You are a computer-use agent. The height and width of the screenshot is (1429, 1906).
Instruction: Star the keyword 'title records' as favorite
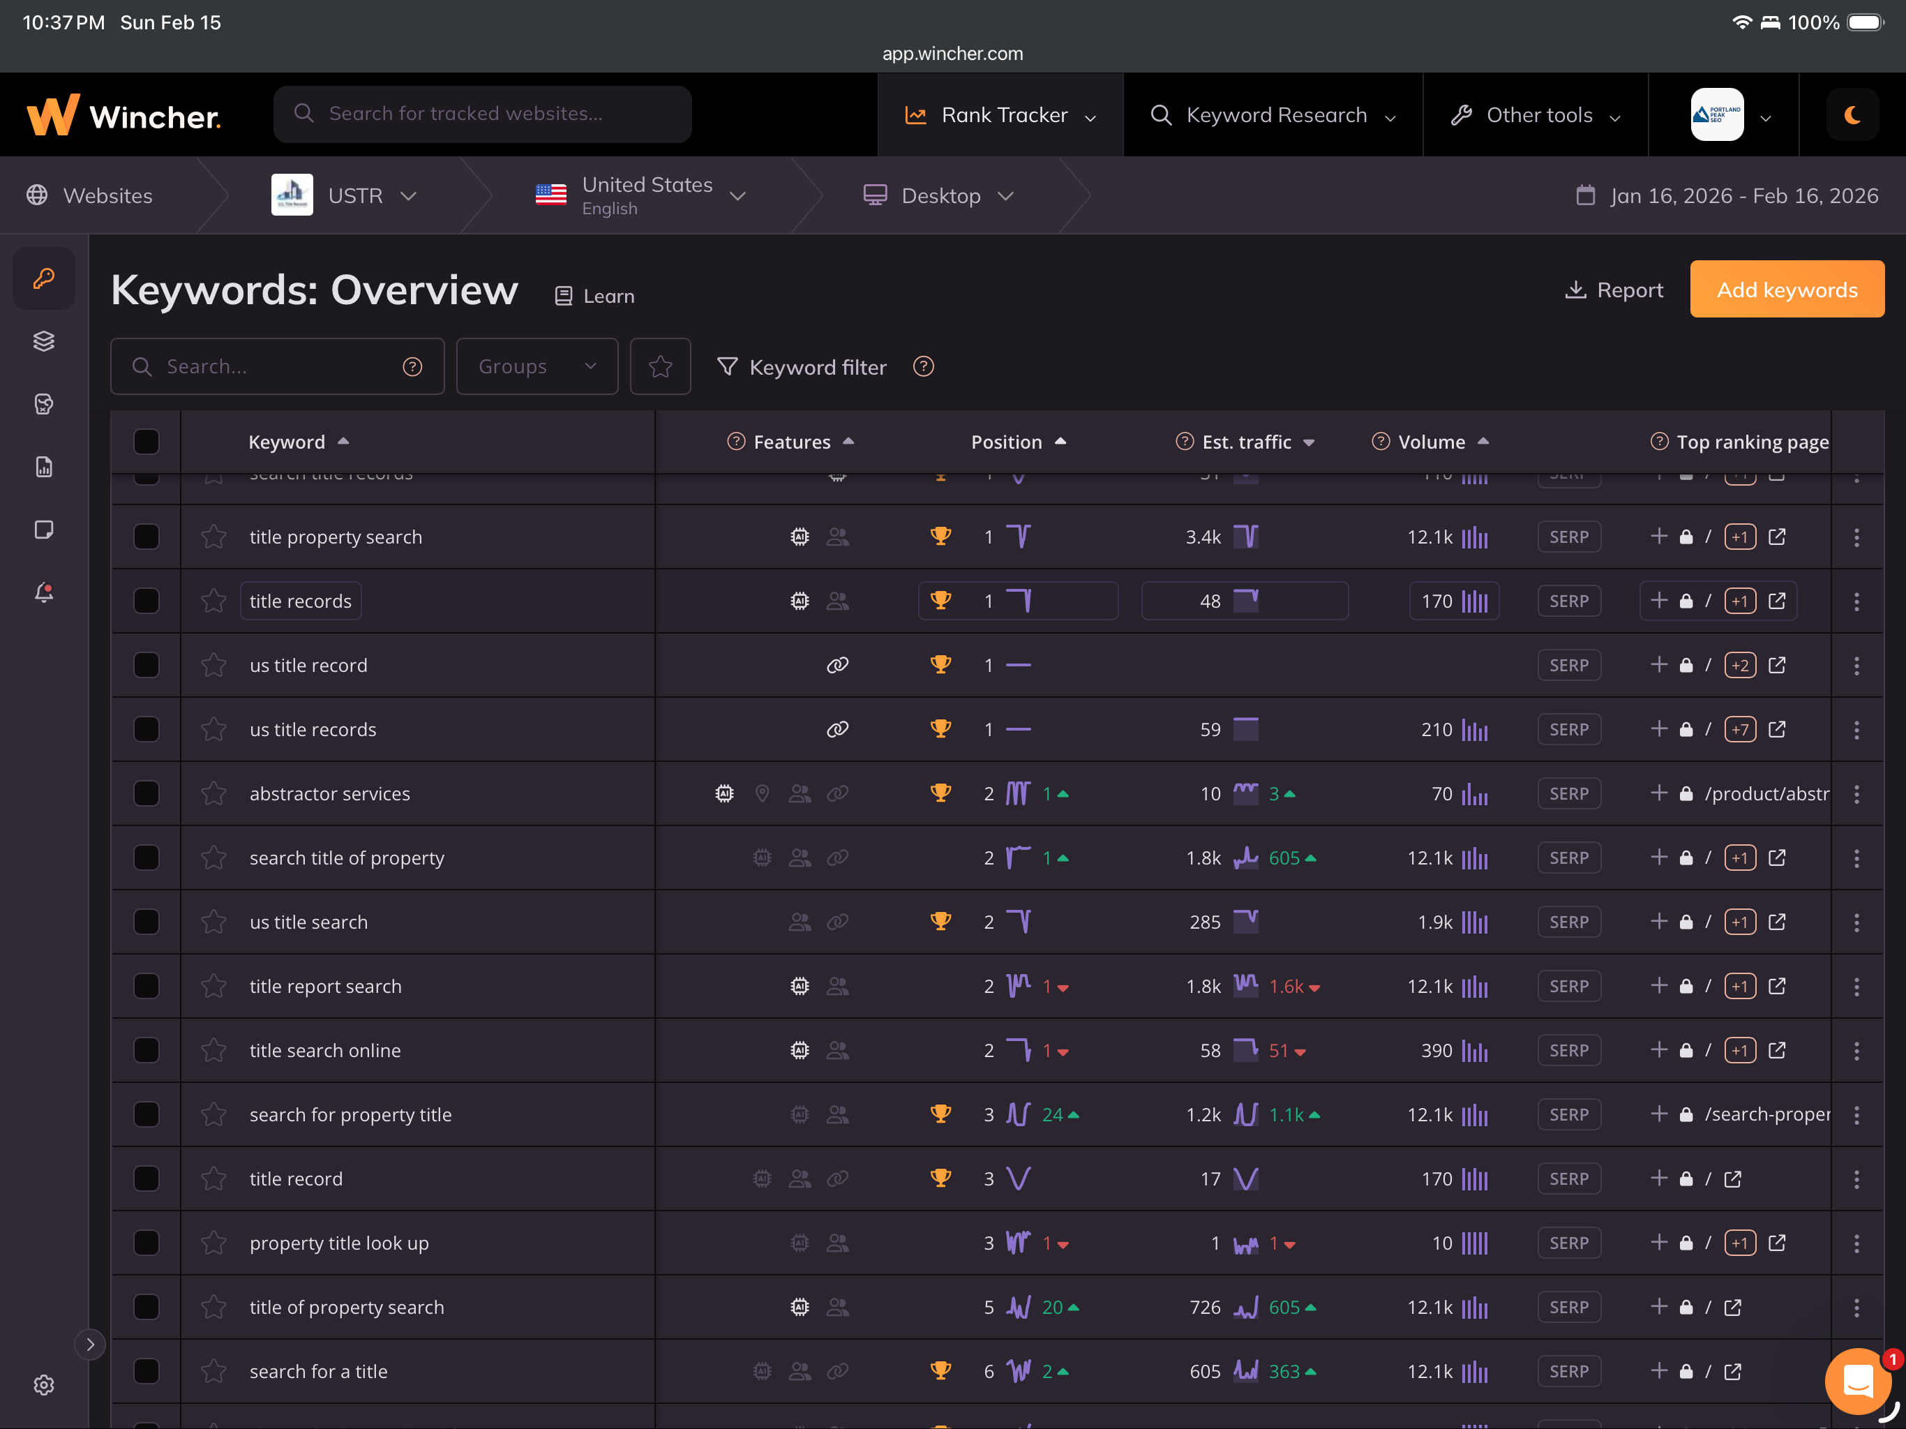[213, 601]
